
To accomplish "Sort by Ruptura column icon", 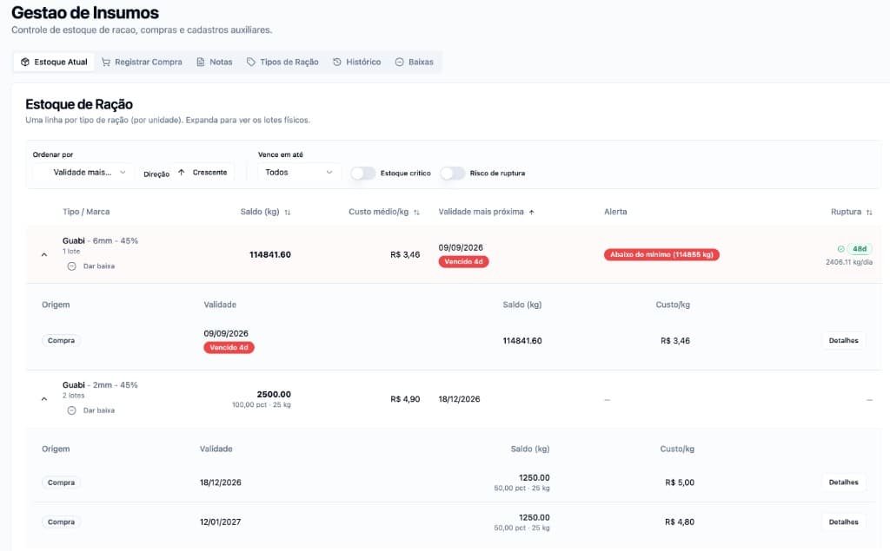I will point(869,212).
